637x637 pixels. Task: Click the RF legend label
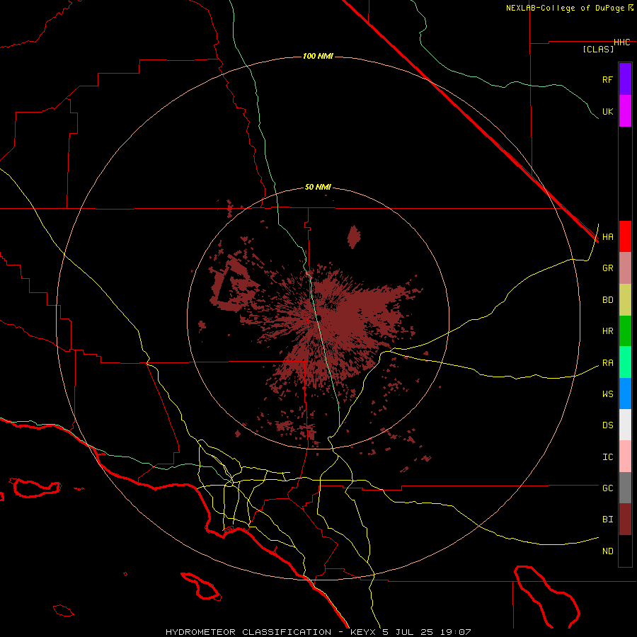pos(607,79)
